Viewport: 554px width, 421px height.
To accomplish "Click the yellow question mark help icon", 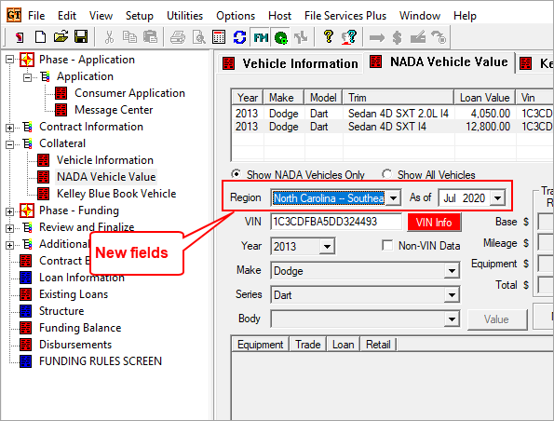I will [x=329, y=36].
